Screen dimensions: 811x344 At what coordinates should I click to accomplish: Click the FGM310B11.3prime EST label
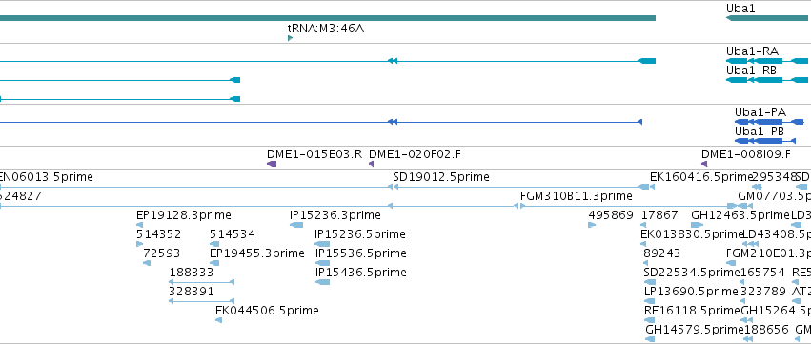pos(577,196)
